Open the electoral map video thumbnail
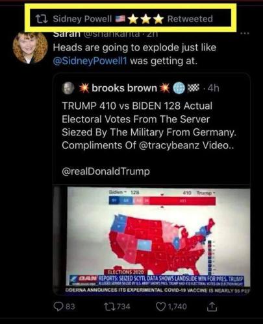This screenshot has height=324, width=263. (152, 240)
